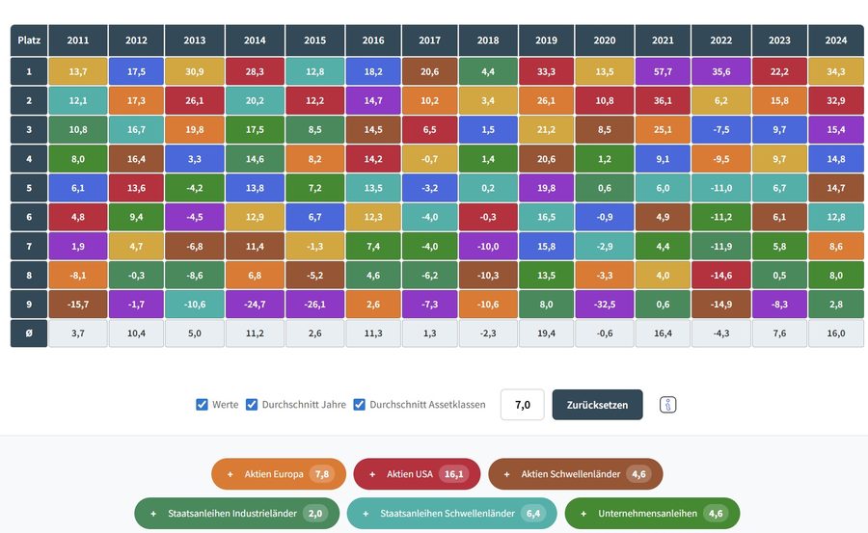The image size is (868, 533).
Task: Click the purple 57,7 cell in 2021
Action: (663, 71)
